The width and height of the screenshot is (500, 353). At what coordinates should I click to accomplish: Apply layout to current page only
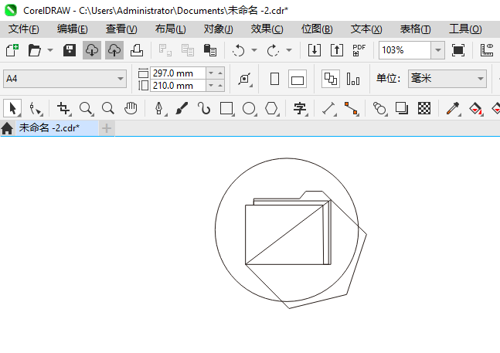(x=353, y=79)
